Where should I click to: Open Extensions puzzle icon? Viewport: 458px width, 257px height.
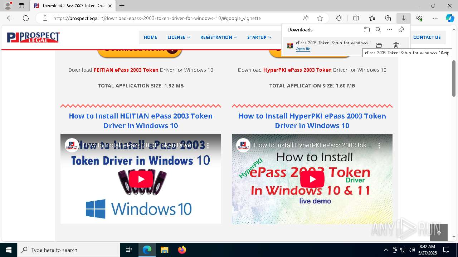(339, 18)
